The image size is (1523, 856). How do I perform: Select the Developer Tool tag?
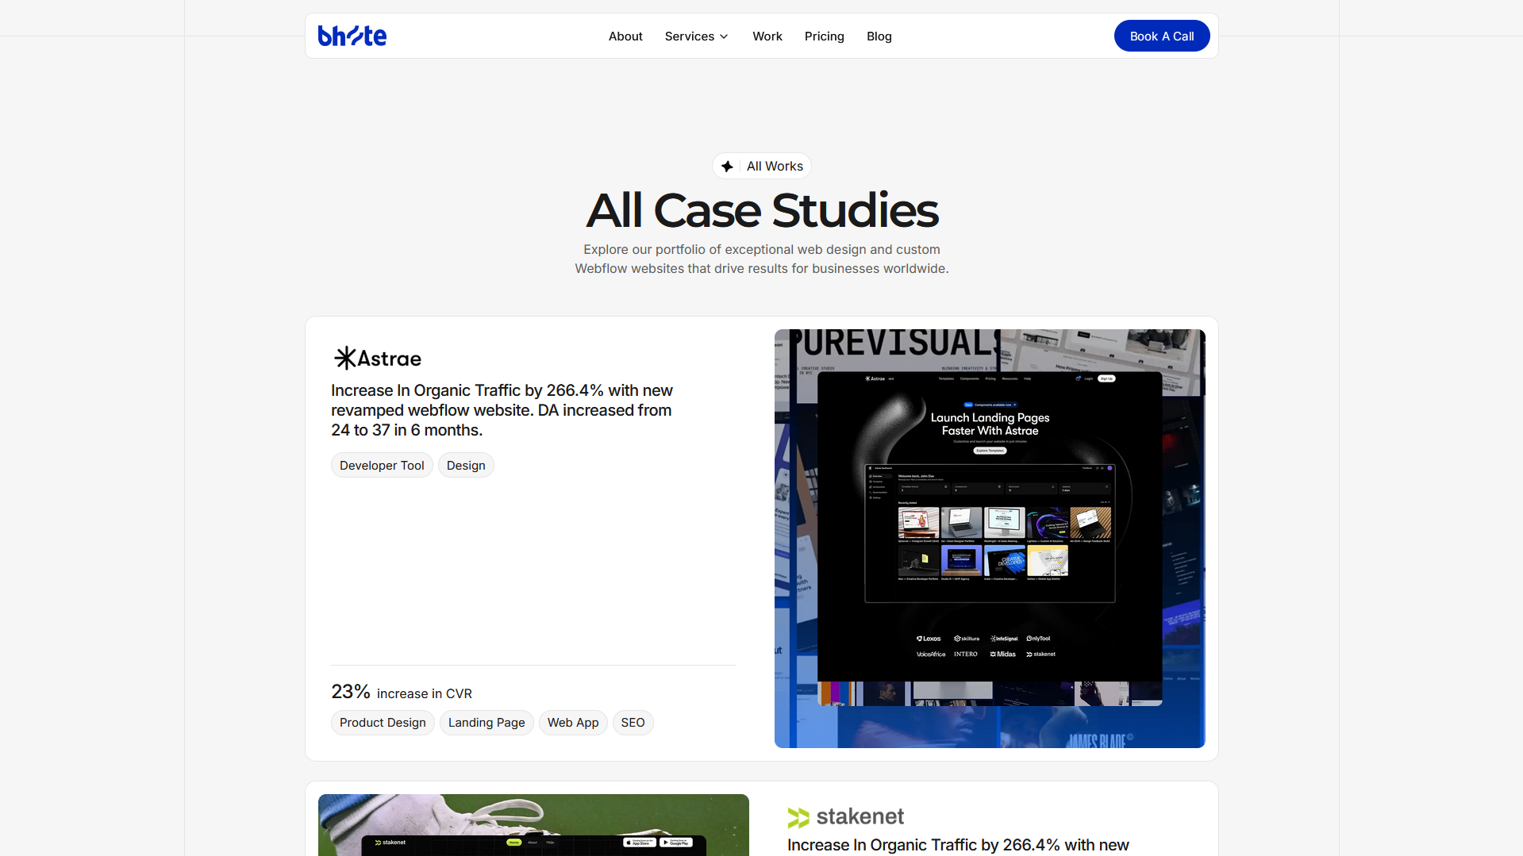382,465
